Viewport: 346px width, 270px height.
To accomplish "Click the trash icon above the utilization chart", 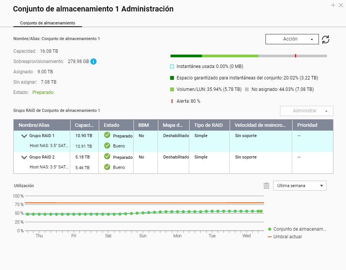I will point(266,186).
